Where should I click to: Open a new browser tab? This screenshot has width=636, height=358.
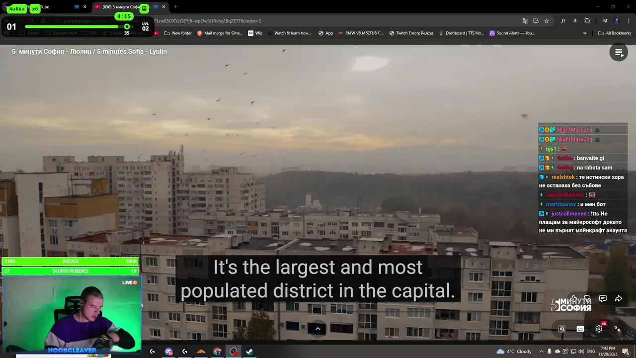[175, 7]
